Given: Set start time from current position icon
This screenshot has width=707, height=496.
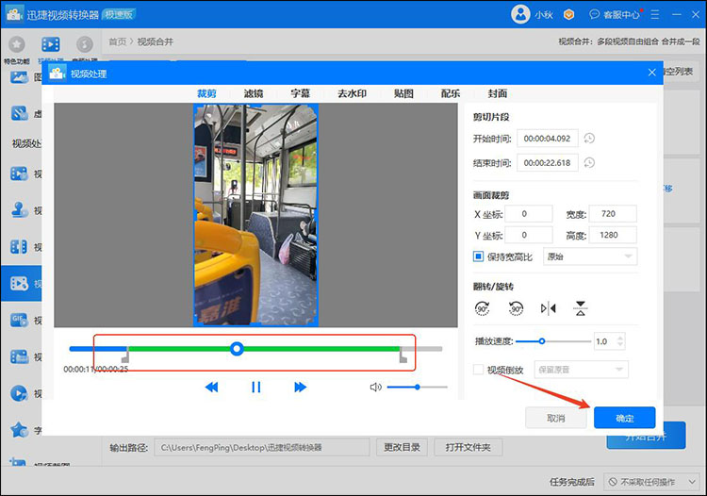Looking at the screenshot, I should click(x=589, y=138).
